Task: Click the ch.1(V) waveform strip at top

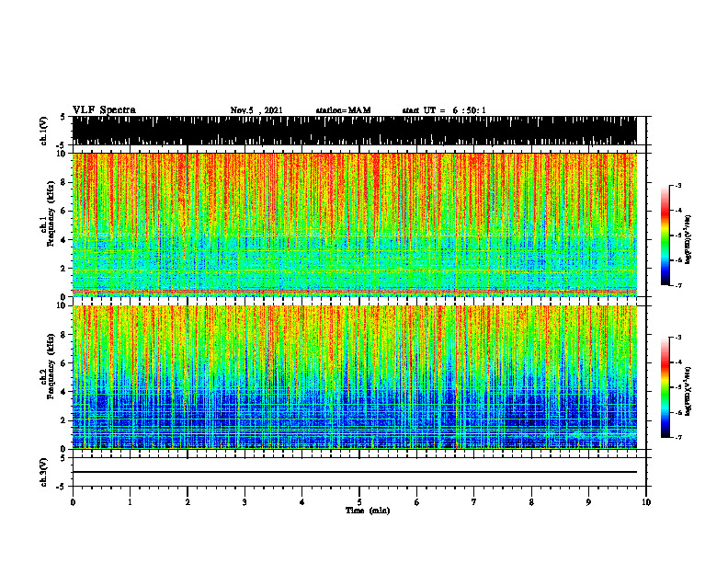Action: click(354, 131)
